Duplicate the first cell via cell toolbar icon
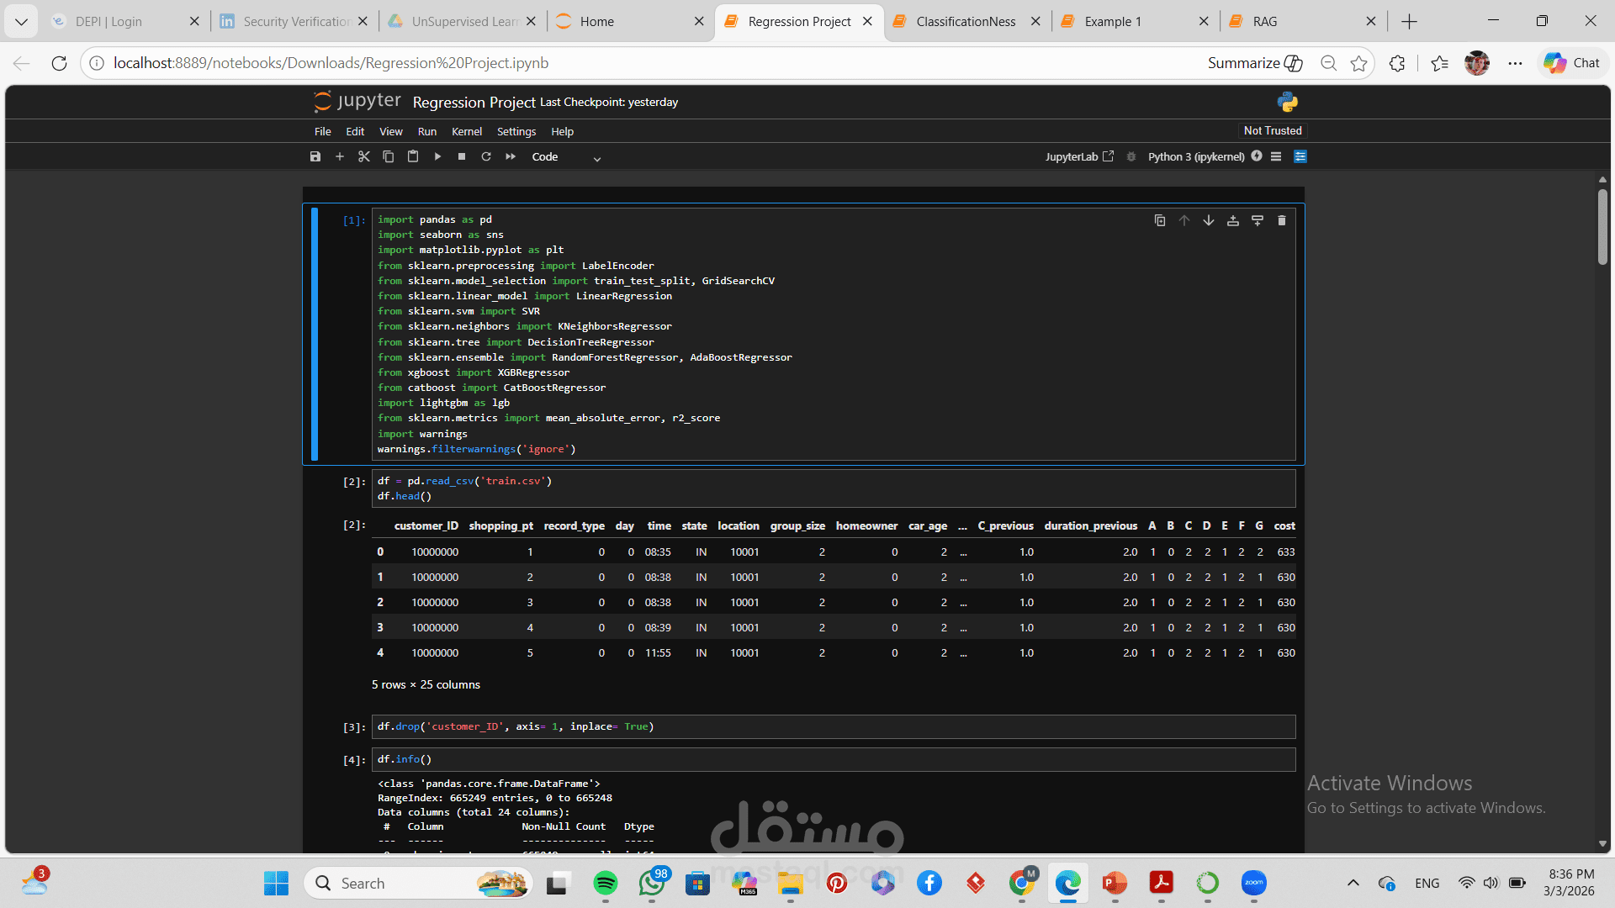Viewport: 1615px width, 908px height. tap(1160, 220)
